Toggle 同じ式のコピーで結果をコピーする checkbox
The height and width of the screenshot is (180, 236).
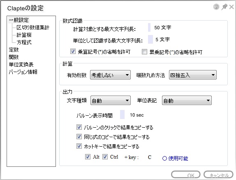(x=79, y=137)
